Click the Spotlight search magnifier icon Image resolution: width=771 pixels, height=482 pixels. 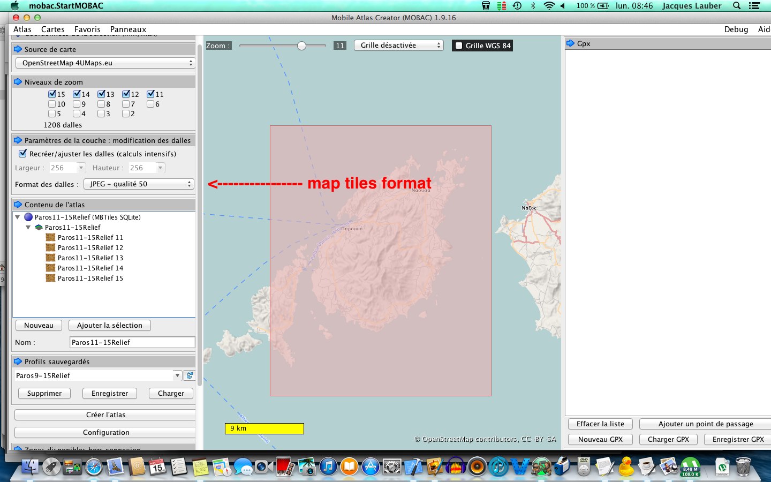[x=737, y=6]
